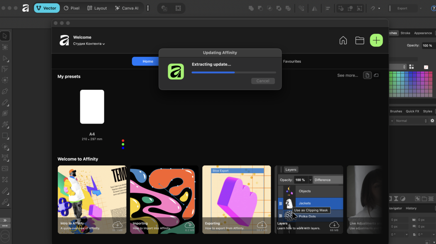Image resolution: width=436 pixels, height=244 pixels.
Task: Open the folder icon in Welcome header
Action: tap(360, 40)
